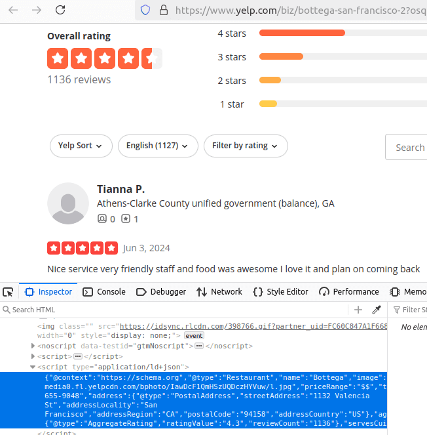Open the Yelp Sort dropdown

point(81,146)
